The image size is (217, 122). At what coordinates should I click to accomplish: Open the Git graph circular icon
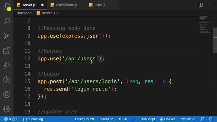coord(7,80)
